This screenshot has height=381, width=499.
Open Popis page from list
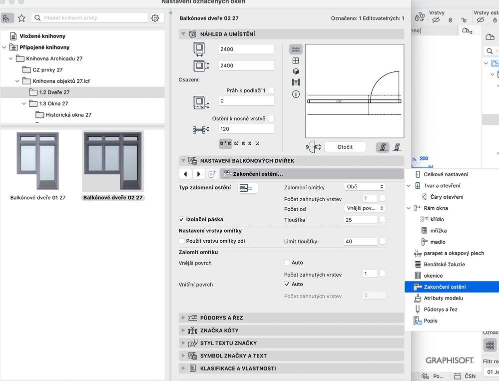coord(431,321)
